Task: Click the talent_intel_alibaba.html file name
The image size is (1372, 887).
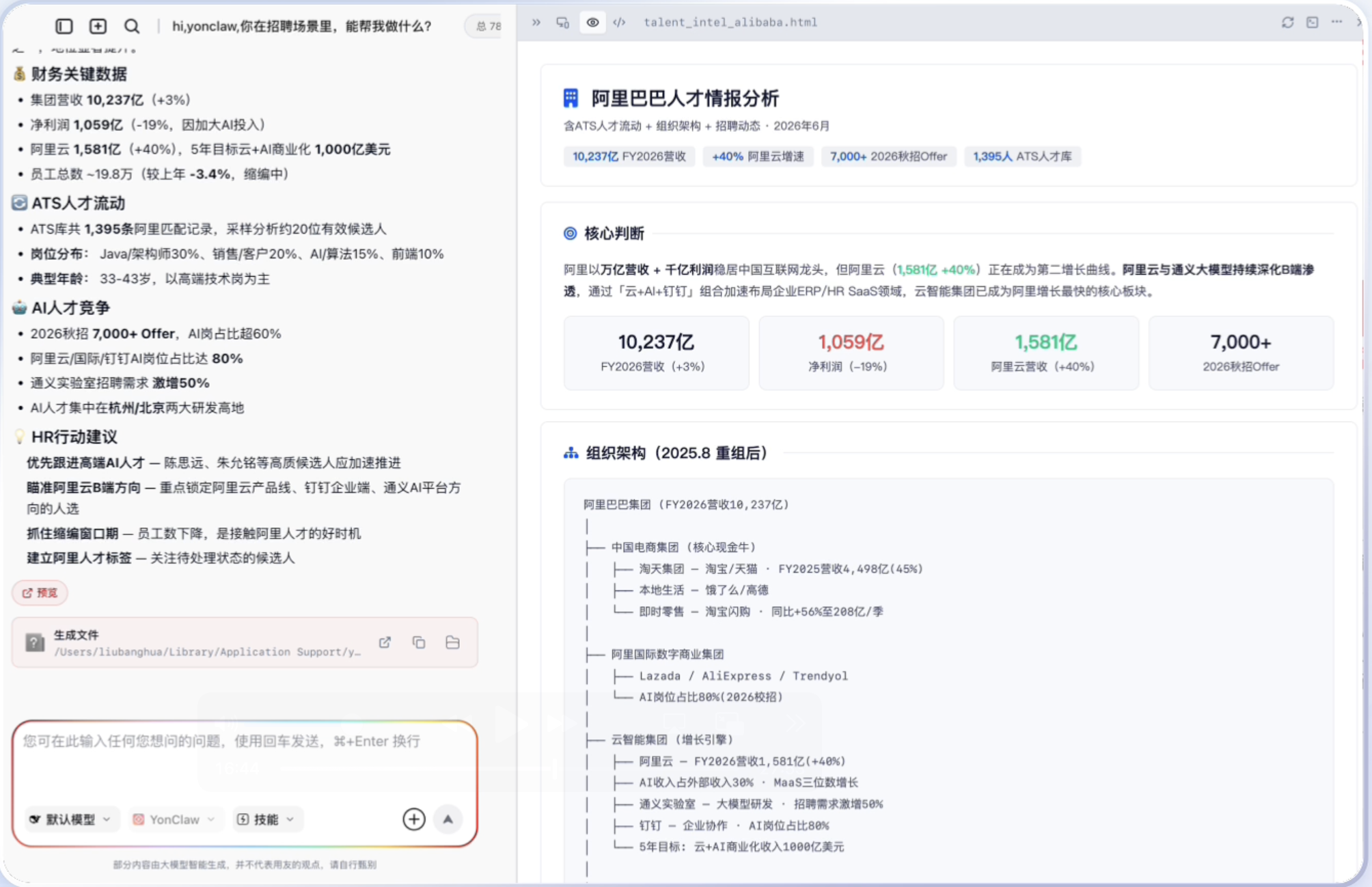Action: [x=730, y=23]
